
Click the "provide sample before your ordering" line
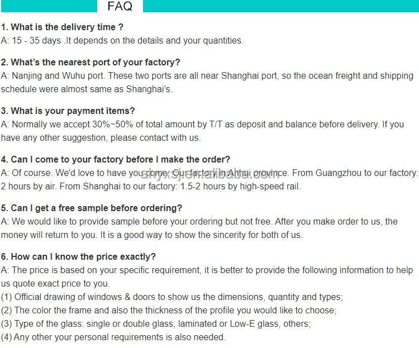(x=199, y=221)
